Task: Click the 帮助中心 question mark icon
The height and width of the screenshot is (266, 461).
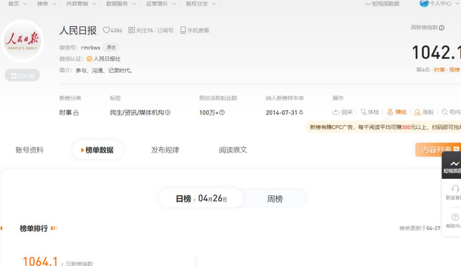Action: tap(455, 217)
